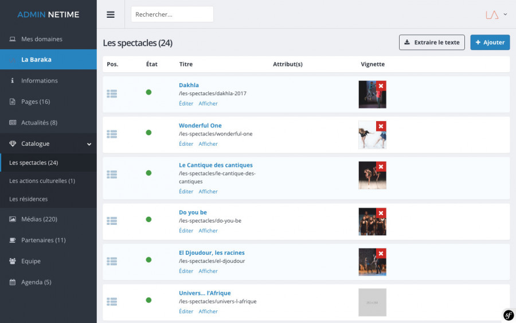Collapse the Catalogue menu chevron
Image resolution: width=516 pixels, height=323 pixels.
click(89, 144)
